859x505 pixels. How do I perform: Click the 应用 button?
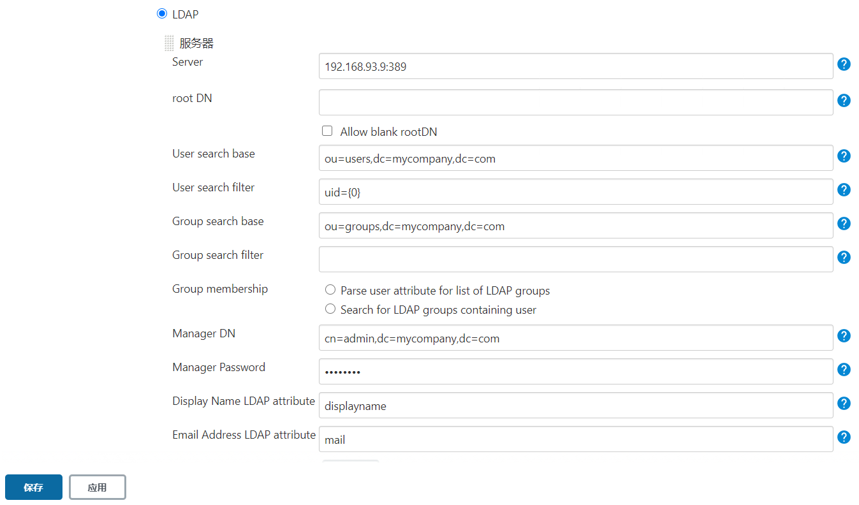[x=97, y=487]
